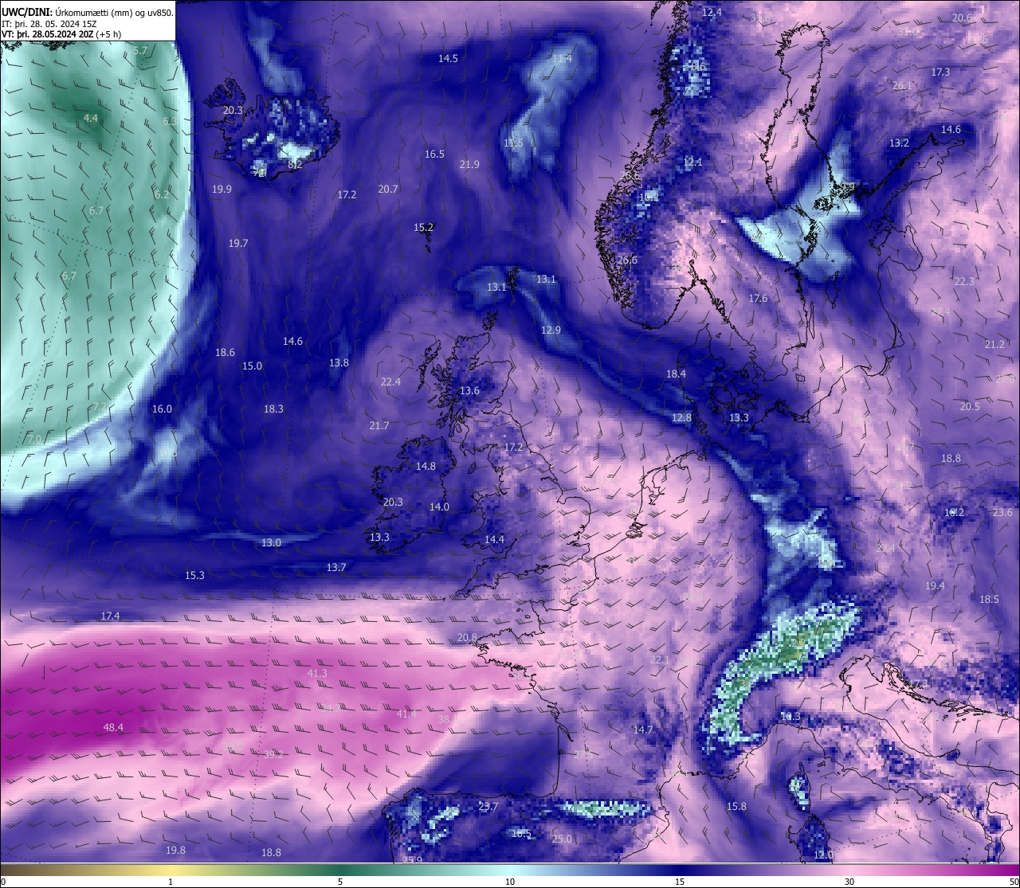
Task: Click the 13.7 value label
Action: pos(336,567)
